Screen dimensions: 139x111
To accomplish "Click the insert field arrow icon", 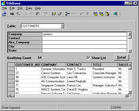I will coord(68,14).
